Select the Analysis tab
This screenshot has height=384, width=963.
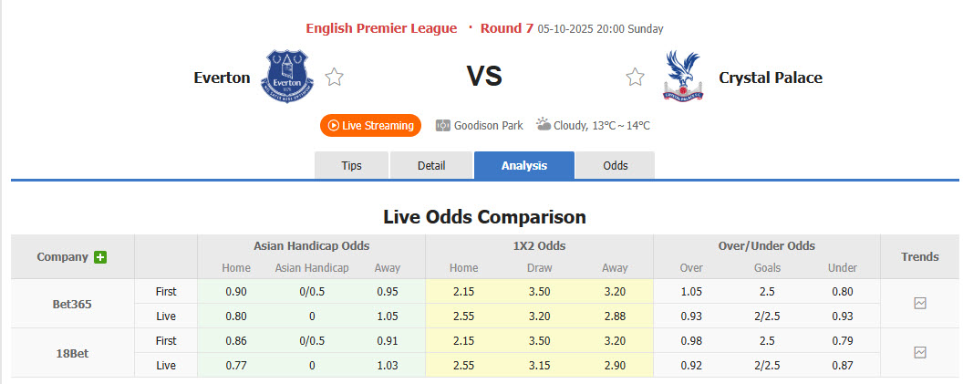coord(523,165)
